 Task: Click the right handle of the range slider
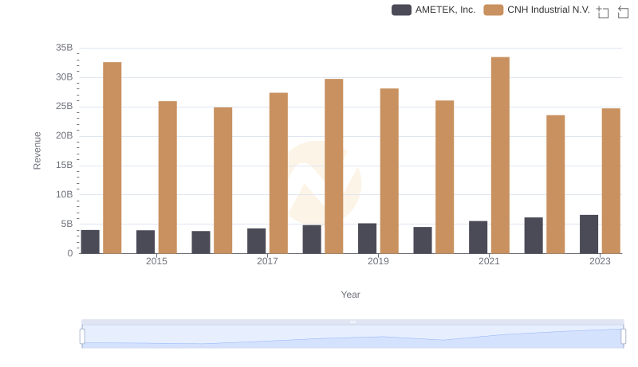pyautogui.click(x=623, y=337)
